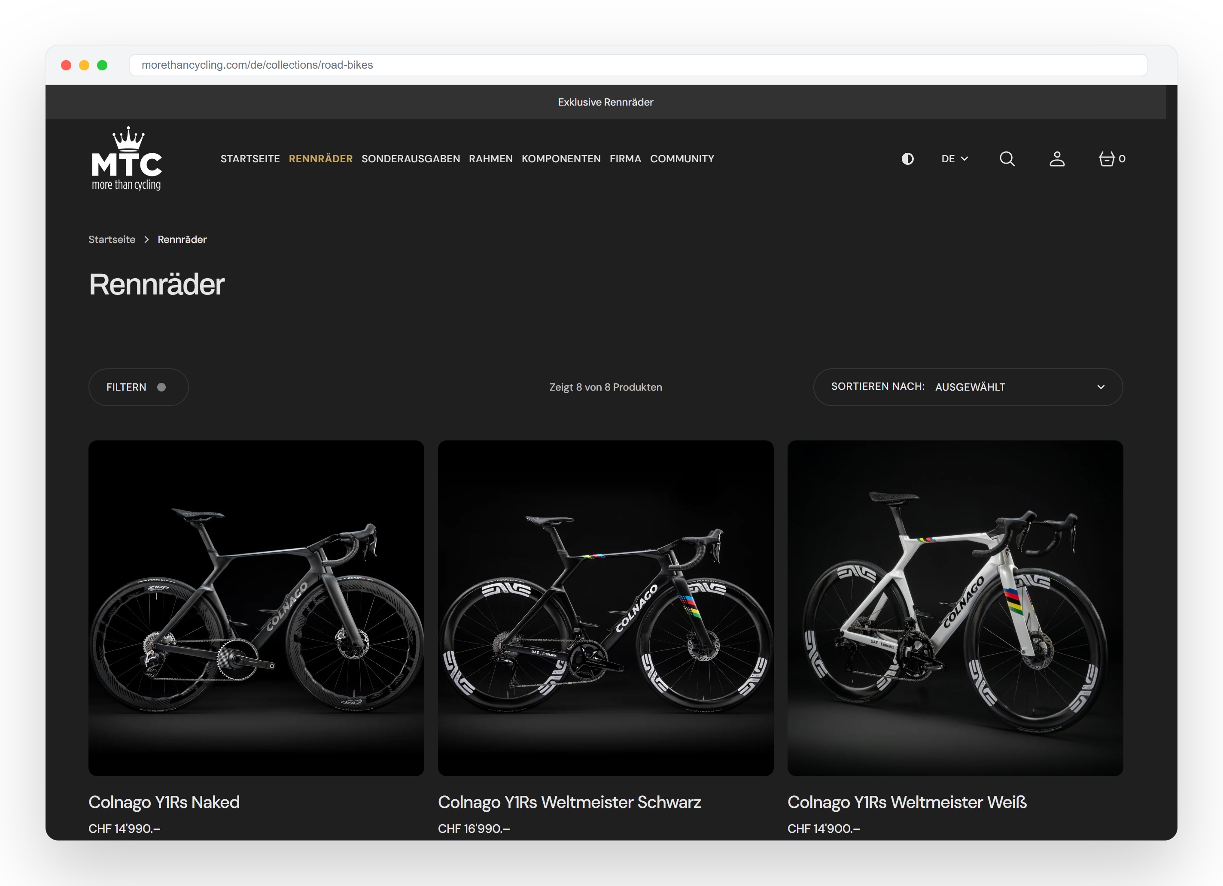Open the Firma menu item

pos(626,159)
